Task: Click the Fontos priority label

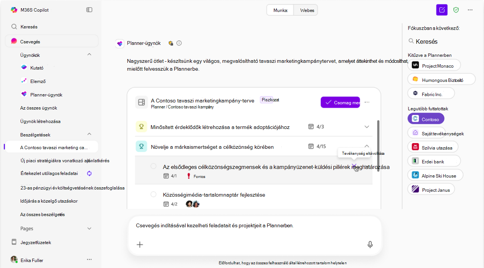Action: (x=199, y=176)
